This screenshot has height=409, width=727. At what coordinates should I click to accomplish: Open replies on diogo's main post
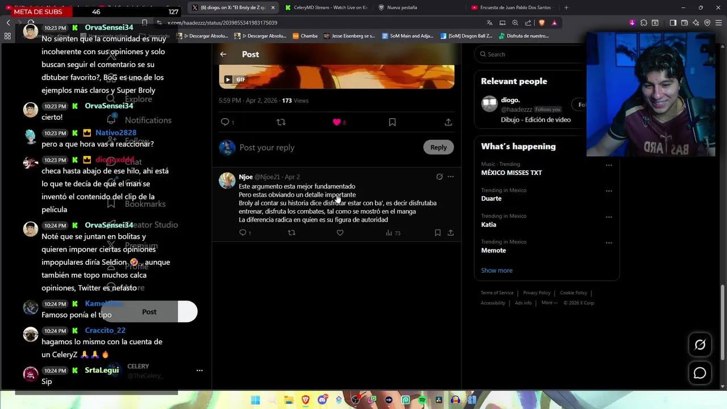227,122
